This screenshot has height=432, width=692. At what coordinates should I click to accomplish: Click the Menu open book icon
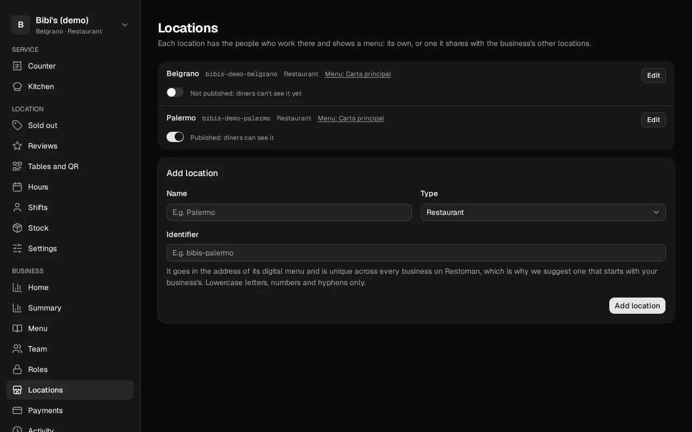[x=17, y=328]
